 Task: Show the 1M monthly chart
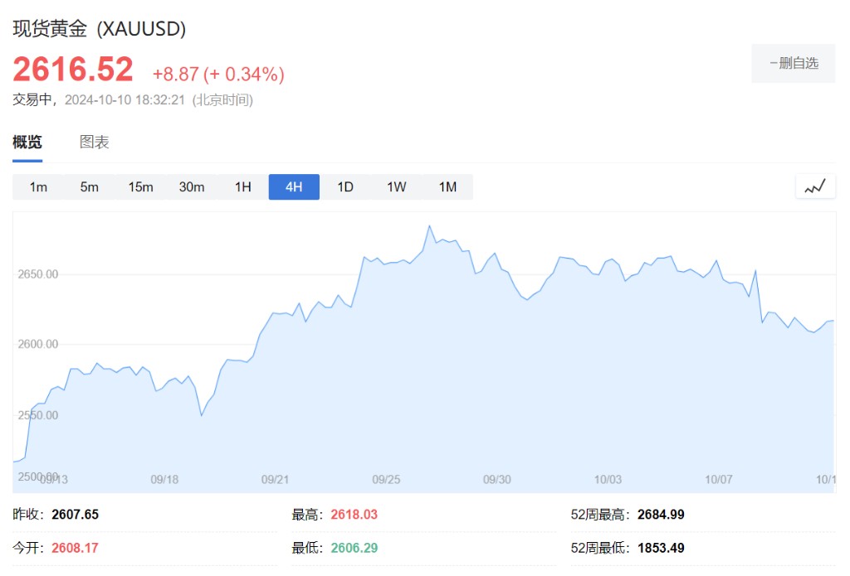(x=447, y=187)
